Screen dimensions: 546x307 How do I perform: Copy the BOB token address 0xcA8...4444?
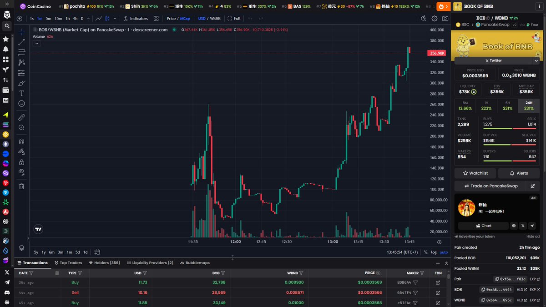tap(496, 289)
